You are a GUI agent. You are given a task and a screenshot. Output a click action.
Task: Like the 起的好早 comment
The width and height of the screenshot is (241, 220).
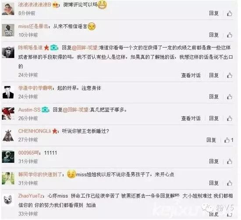point(230,97)
